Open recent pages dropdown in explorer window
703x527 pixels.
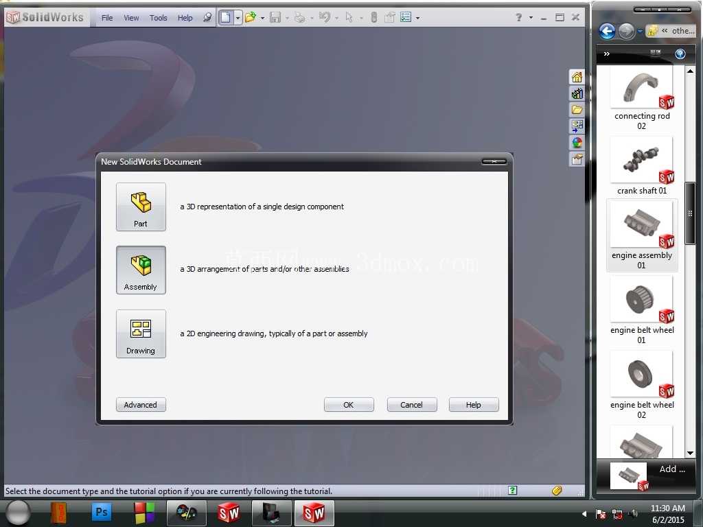click(x=640, y=32)
